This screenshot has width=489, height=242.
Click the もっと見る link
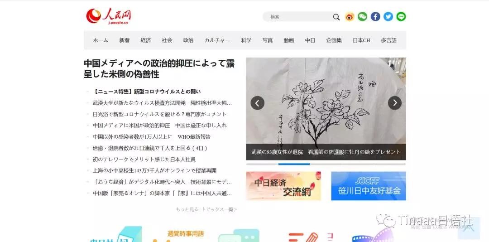pos(187,209)
